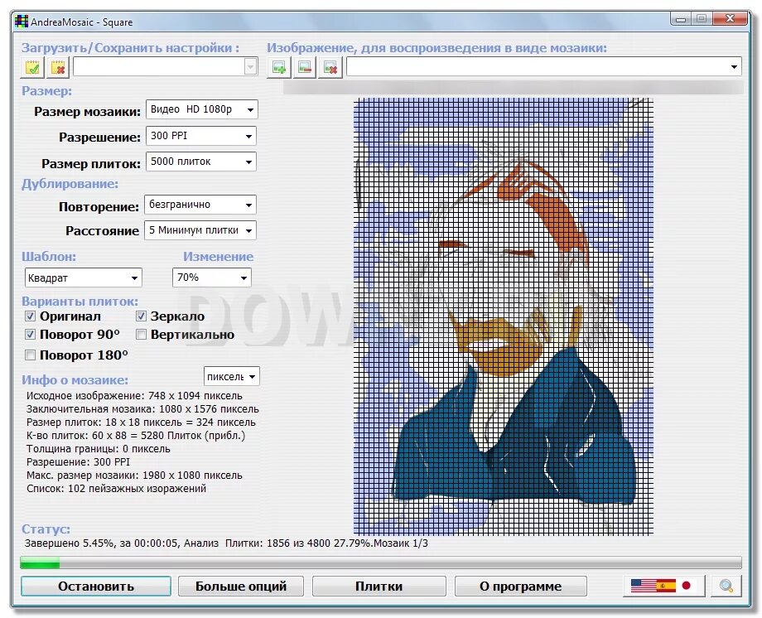
Task: Click the magnifier preview icon
Action: [726, 586]
